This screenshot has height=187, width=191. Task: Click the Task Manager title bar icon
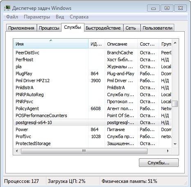click(x=7, y=8)
